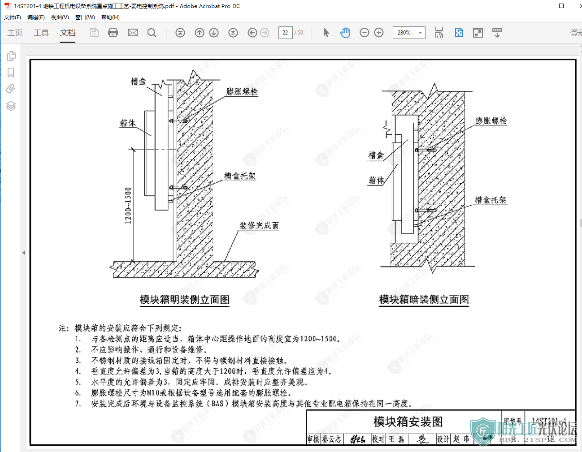Screen dimensions: 582x452
Task: Open the Attachments paperclip panel
Action: [x=11, y=89]
